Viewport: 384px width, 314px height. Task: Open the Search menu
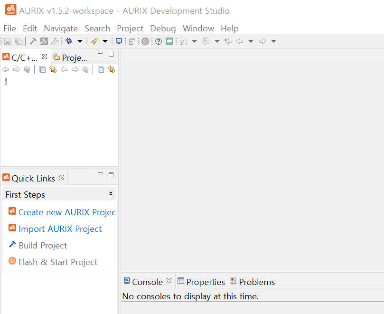[97, 29]
